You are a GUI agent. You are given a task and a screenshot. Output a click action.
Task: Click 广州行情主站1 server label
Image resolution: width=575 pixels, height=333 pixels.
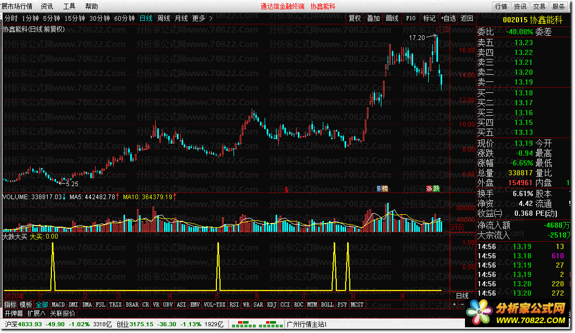pyautogui.click(x=307, y=325)
